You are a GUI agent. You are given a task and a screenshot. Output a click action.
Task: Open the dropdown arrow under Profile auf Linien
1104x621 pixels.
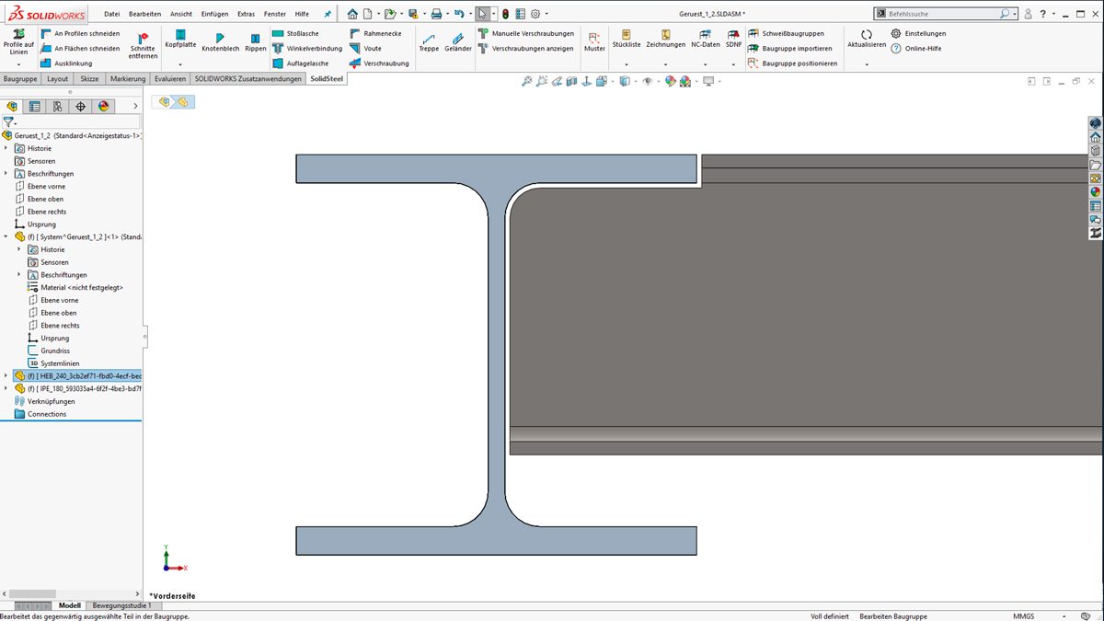[x=18, y=65]
